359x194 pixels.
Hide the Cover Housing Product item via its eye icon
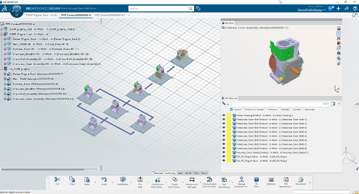(x=224, y=115)
